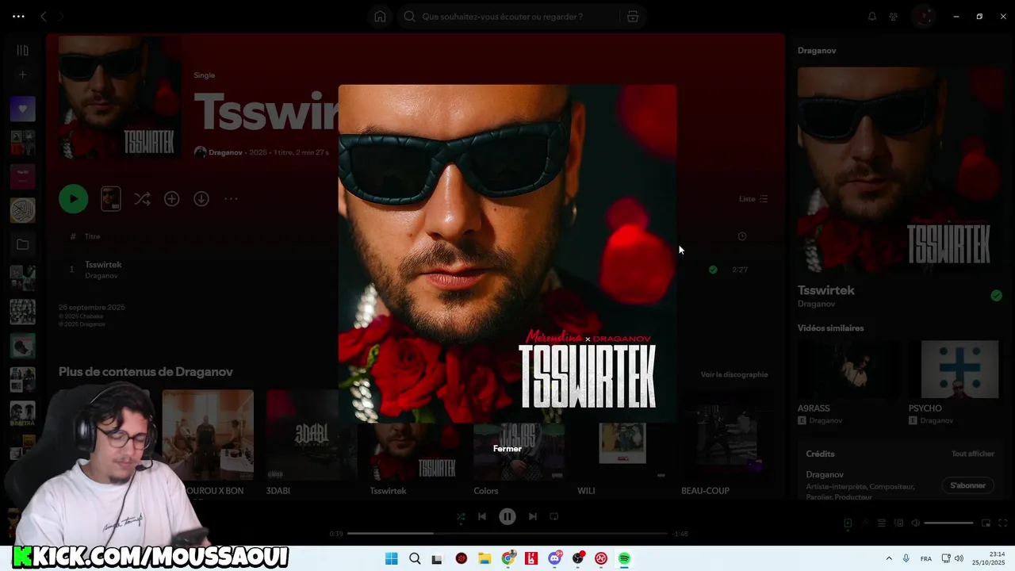The image size is (1015, 571).
Task: Open the queue icon
Action: click(x=881, y=523)
